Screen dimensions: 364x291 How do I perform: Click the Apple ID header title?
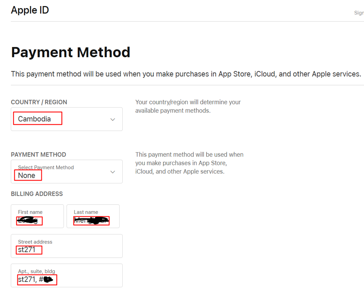click(30, 10)
